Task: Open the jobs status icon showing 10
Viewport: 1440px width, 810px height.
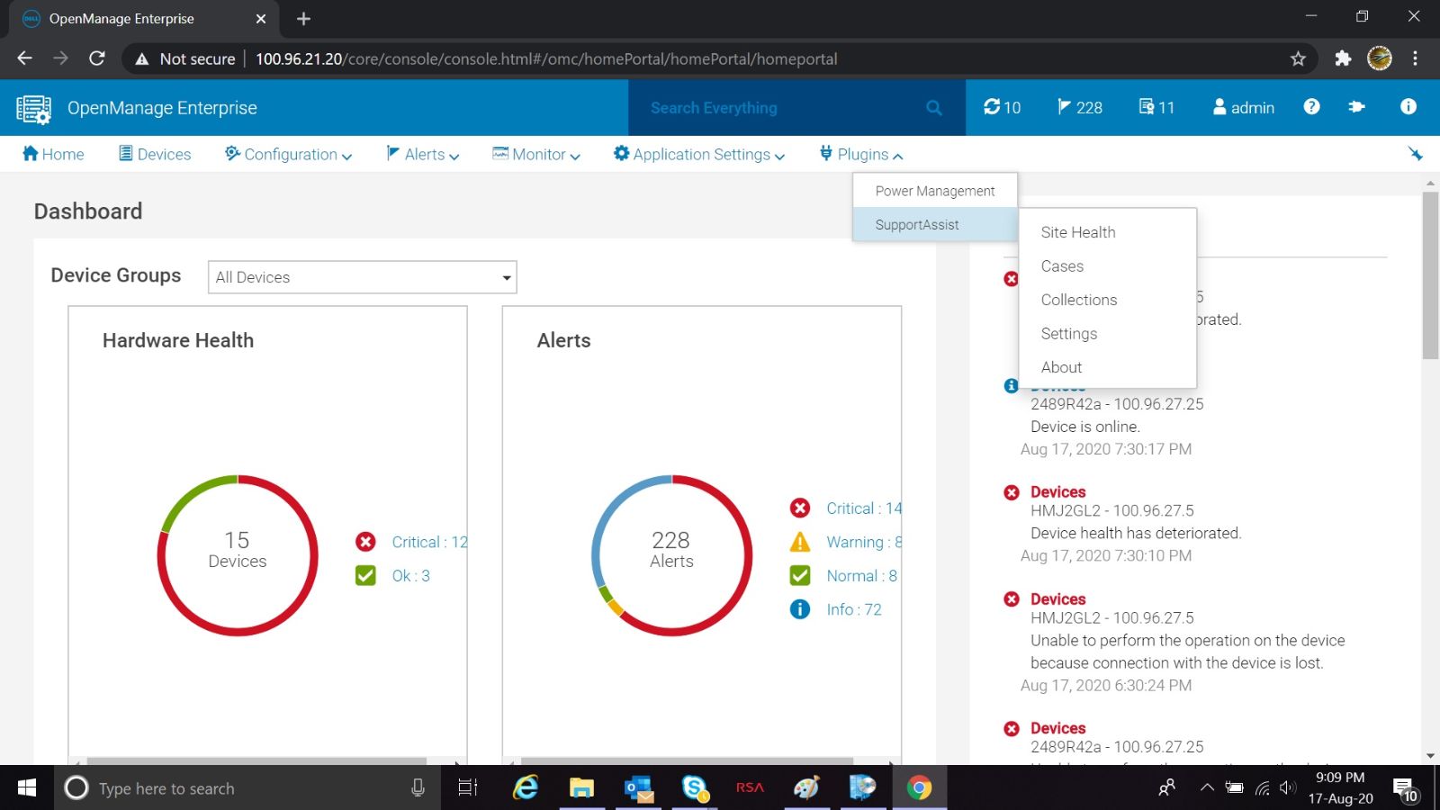Action: coord(1002,107)
